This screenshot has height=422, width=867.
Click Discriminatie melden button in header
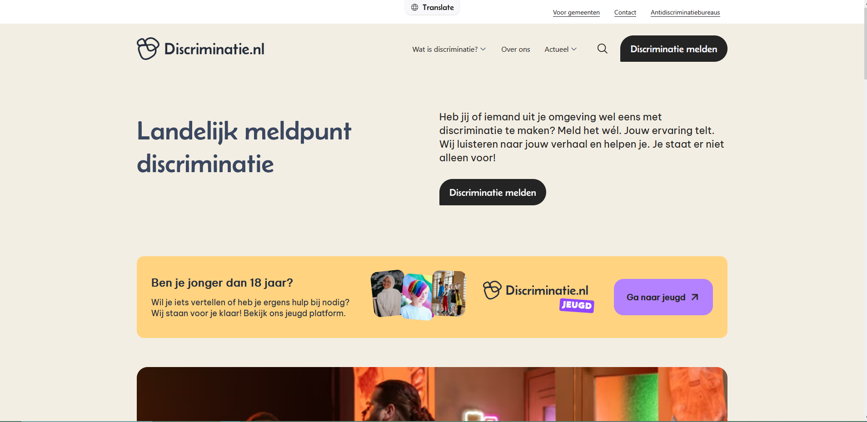tap(673, 49)
